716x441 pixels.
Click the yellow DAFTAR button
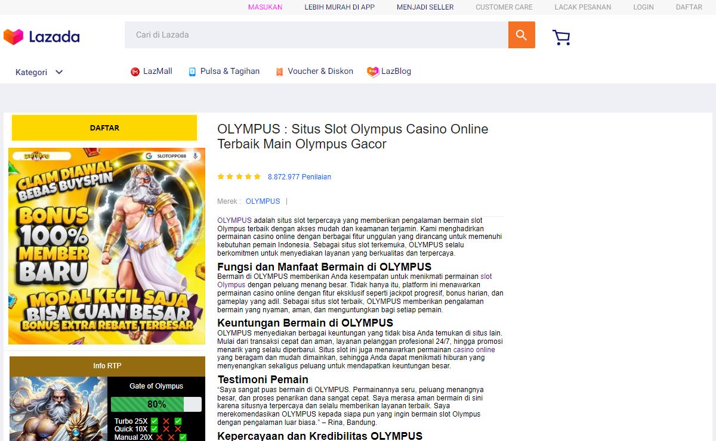104,128
